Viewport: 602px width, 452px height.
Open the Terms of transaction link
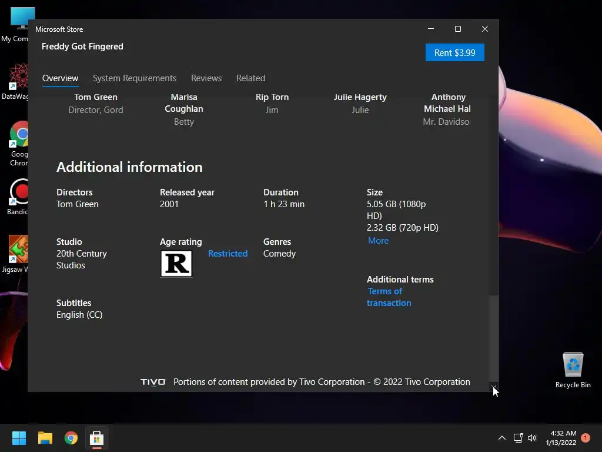tap(389, 297)
